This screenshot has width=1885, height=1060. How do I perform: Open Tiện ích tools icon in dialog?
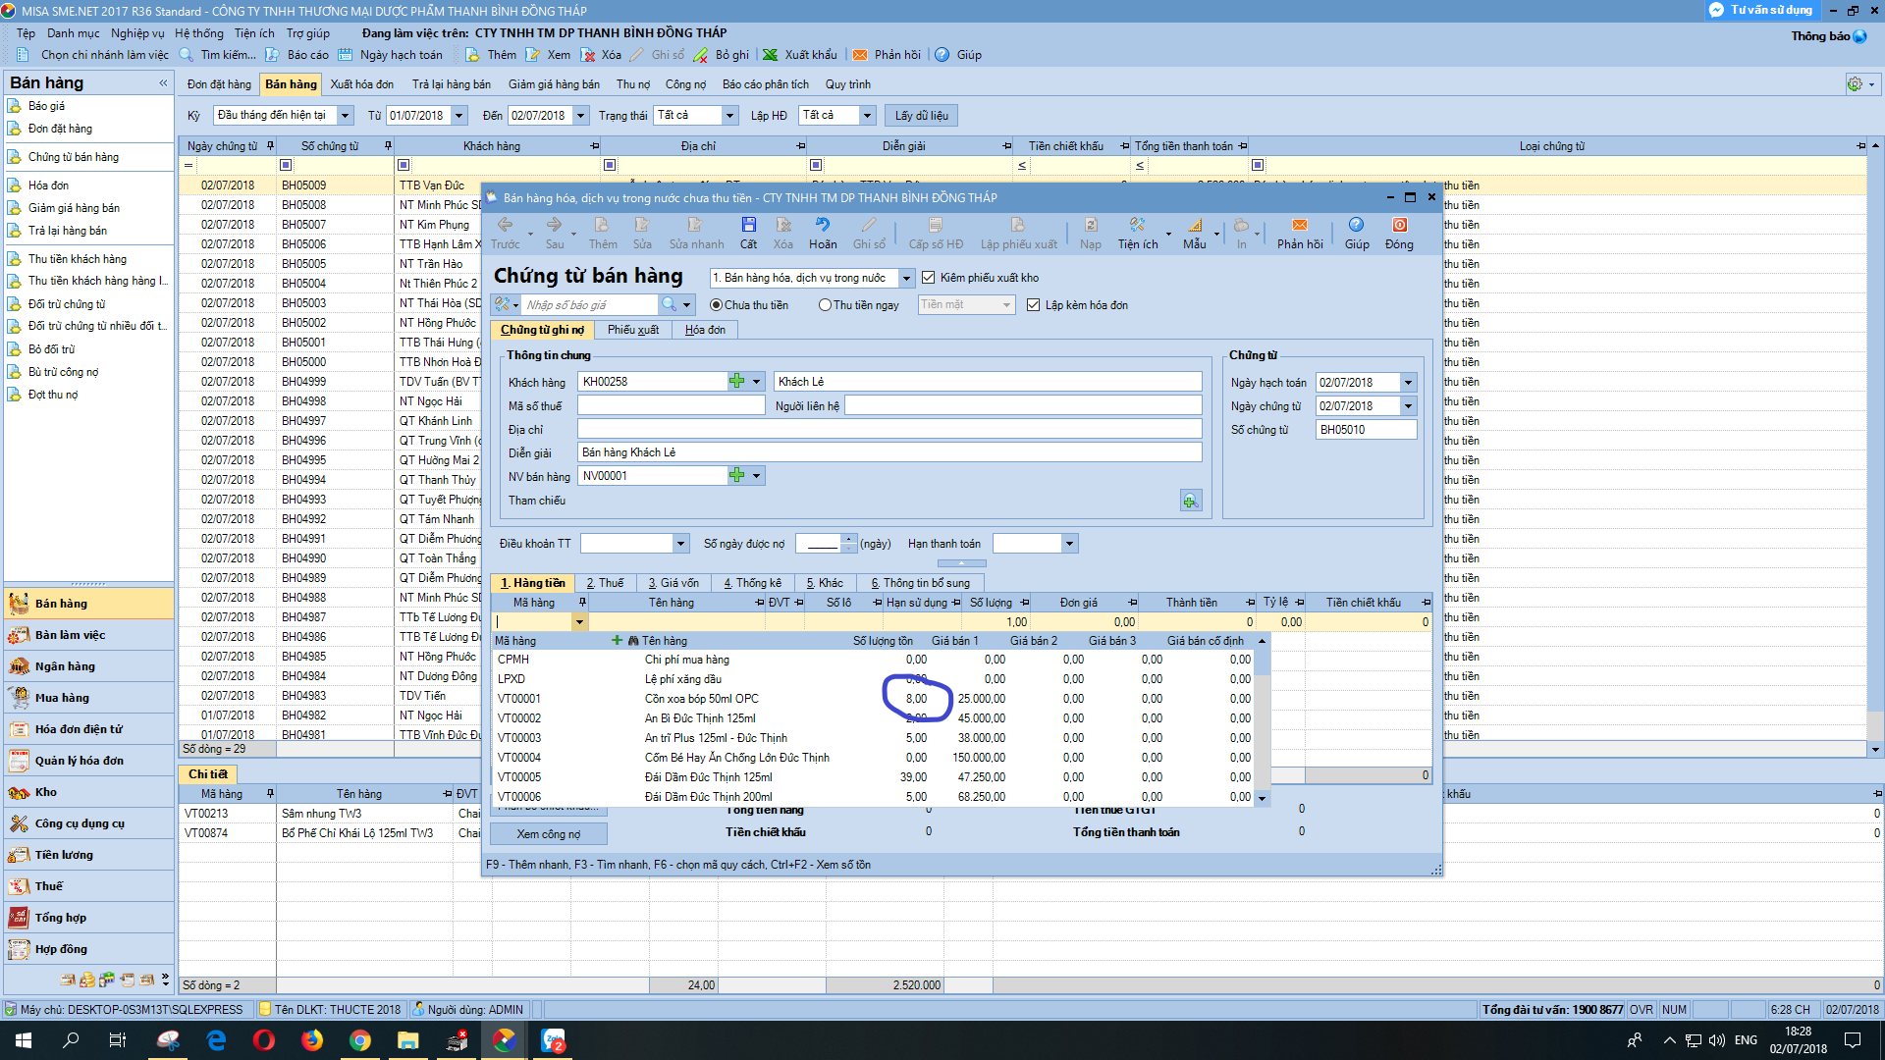click(1137, 226)
